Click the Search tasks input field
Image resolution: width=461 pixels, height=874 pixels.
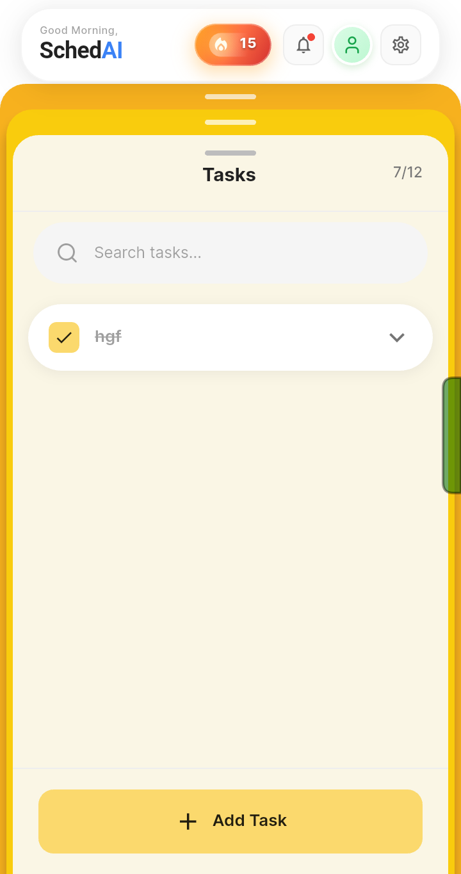[230, 253]
